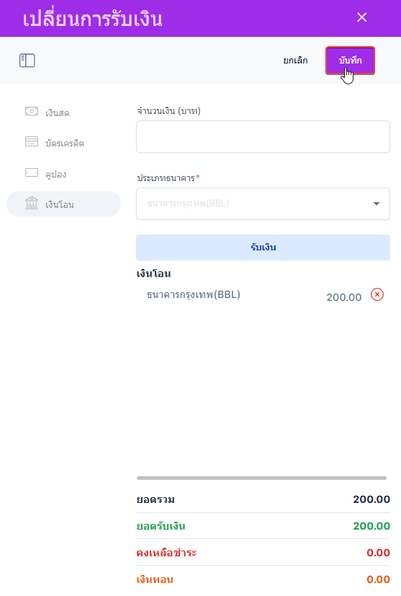The width and height of the screenshot is (401, 596).
Task: Click the coupon ticket icon for คูปอง
Action: [32, 172]
